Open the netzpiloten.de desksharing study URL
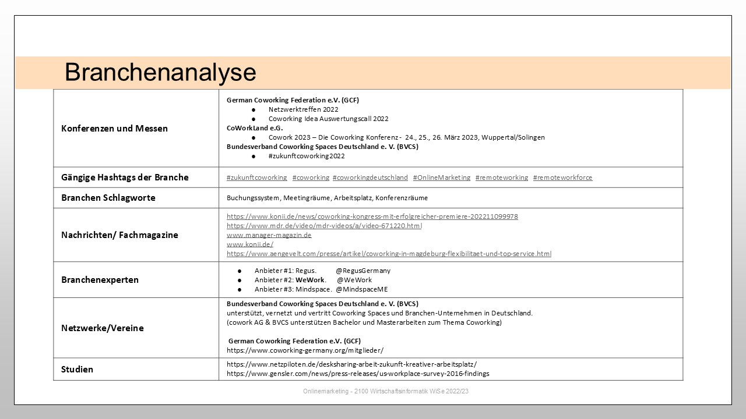Screen dimensions: 746x419 pos(351,364)
